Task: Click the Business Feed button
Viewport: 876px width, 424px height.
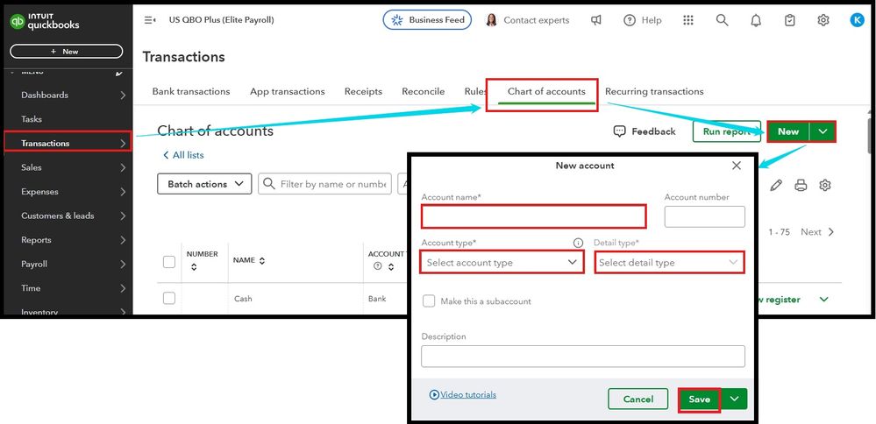Action: [x=427, y=20]
